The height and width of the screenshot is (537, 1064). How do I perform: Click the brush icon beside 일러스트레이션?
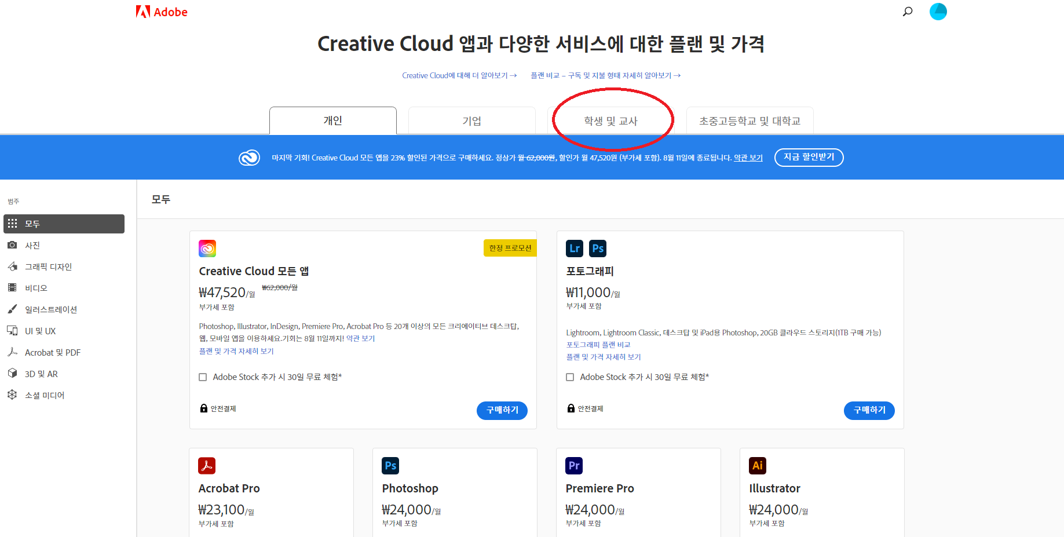[12, 309]
